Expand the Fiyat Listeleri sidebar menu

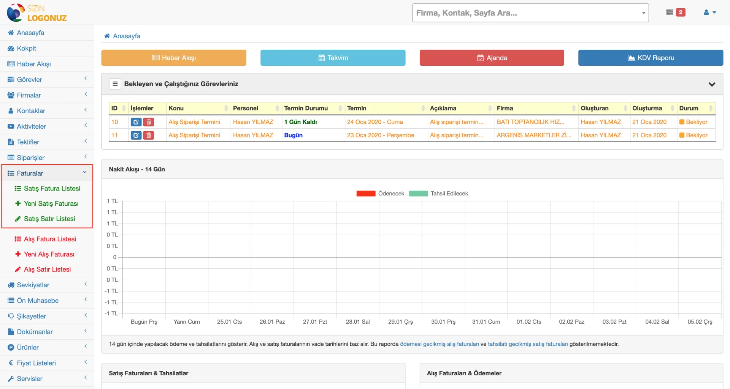tap(47, 363)
